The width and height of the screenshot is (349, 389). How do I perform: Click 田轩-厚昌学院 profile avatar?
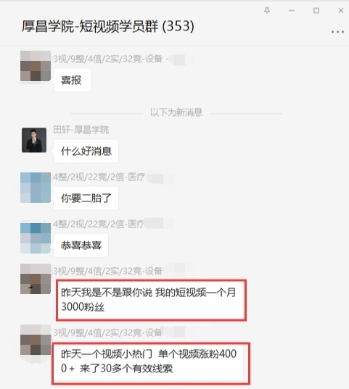(x=34, y=140)
